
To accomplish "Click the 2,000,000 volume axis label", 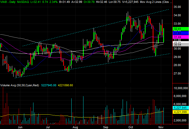I will tap(180, 120).
